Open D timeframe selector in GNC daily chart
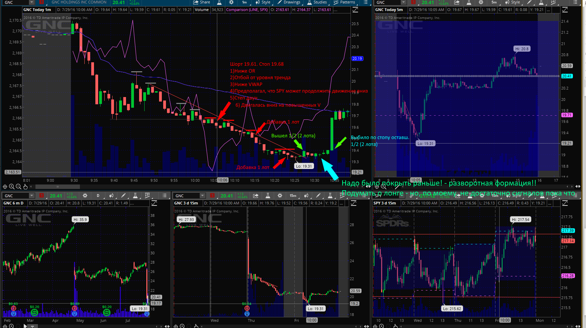Viewport: 586px width, 328px height. coord(98,195)
